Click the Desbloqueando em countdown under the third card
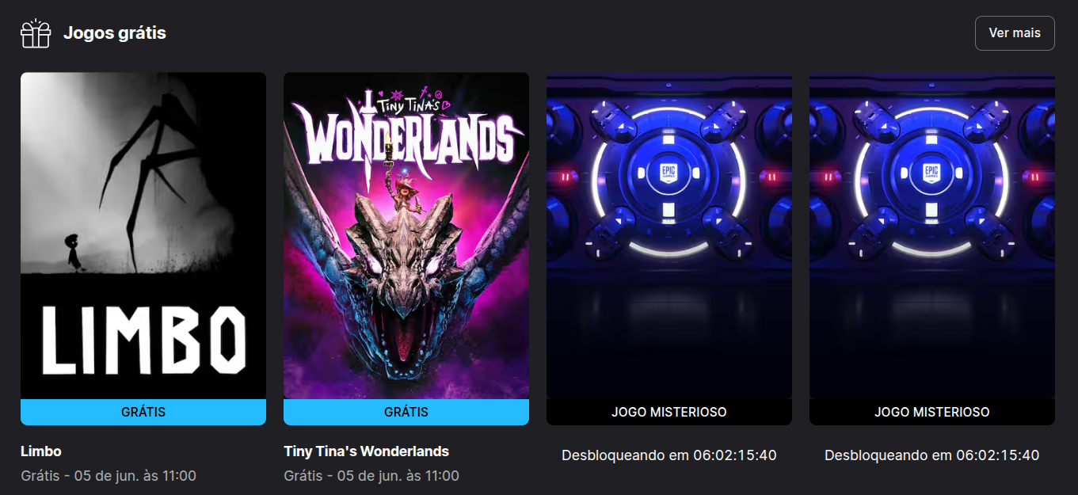The image size is (1078, 495). [x=669, y=455]
